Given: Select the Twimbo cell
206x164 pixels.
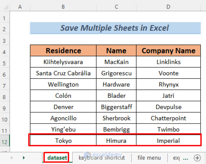Looking at the screenshot, I should point(168,129).
